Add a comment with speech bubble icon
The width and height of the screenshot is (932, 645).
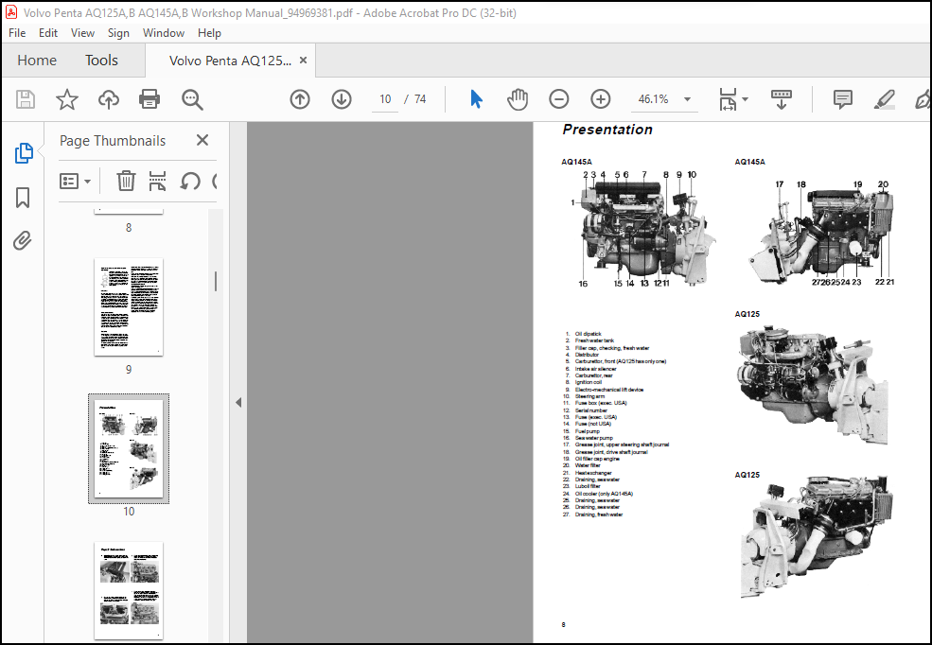(843, 99)
